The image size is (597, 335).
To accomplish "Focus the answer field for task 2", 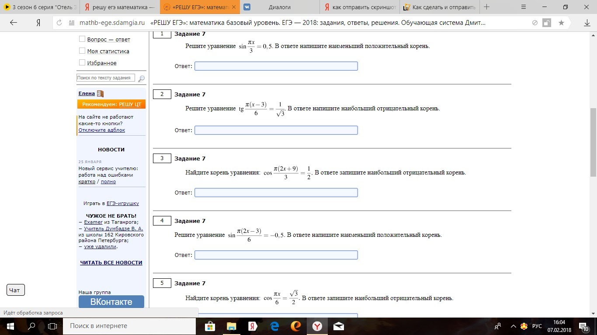I will click(276, 130).
